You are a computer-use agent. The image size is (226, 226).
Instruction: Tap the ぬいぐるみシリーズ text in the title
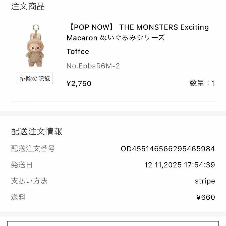132,38
